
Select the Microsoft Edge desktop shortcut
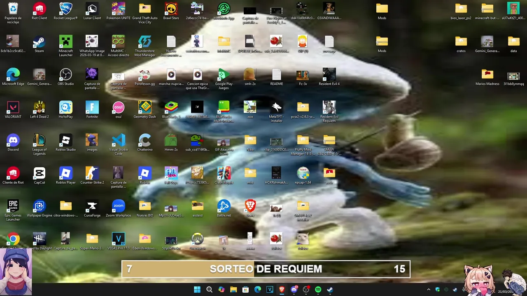pyautogui.click(x=13, y=77)
